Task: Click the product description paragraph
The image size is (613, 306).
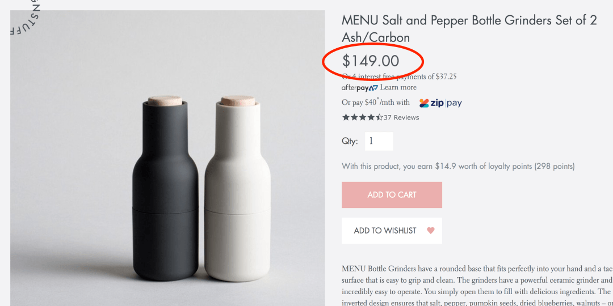Action: pyautogui.click(x=477, y=286)
